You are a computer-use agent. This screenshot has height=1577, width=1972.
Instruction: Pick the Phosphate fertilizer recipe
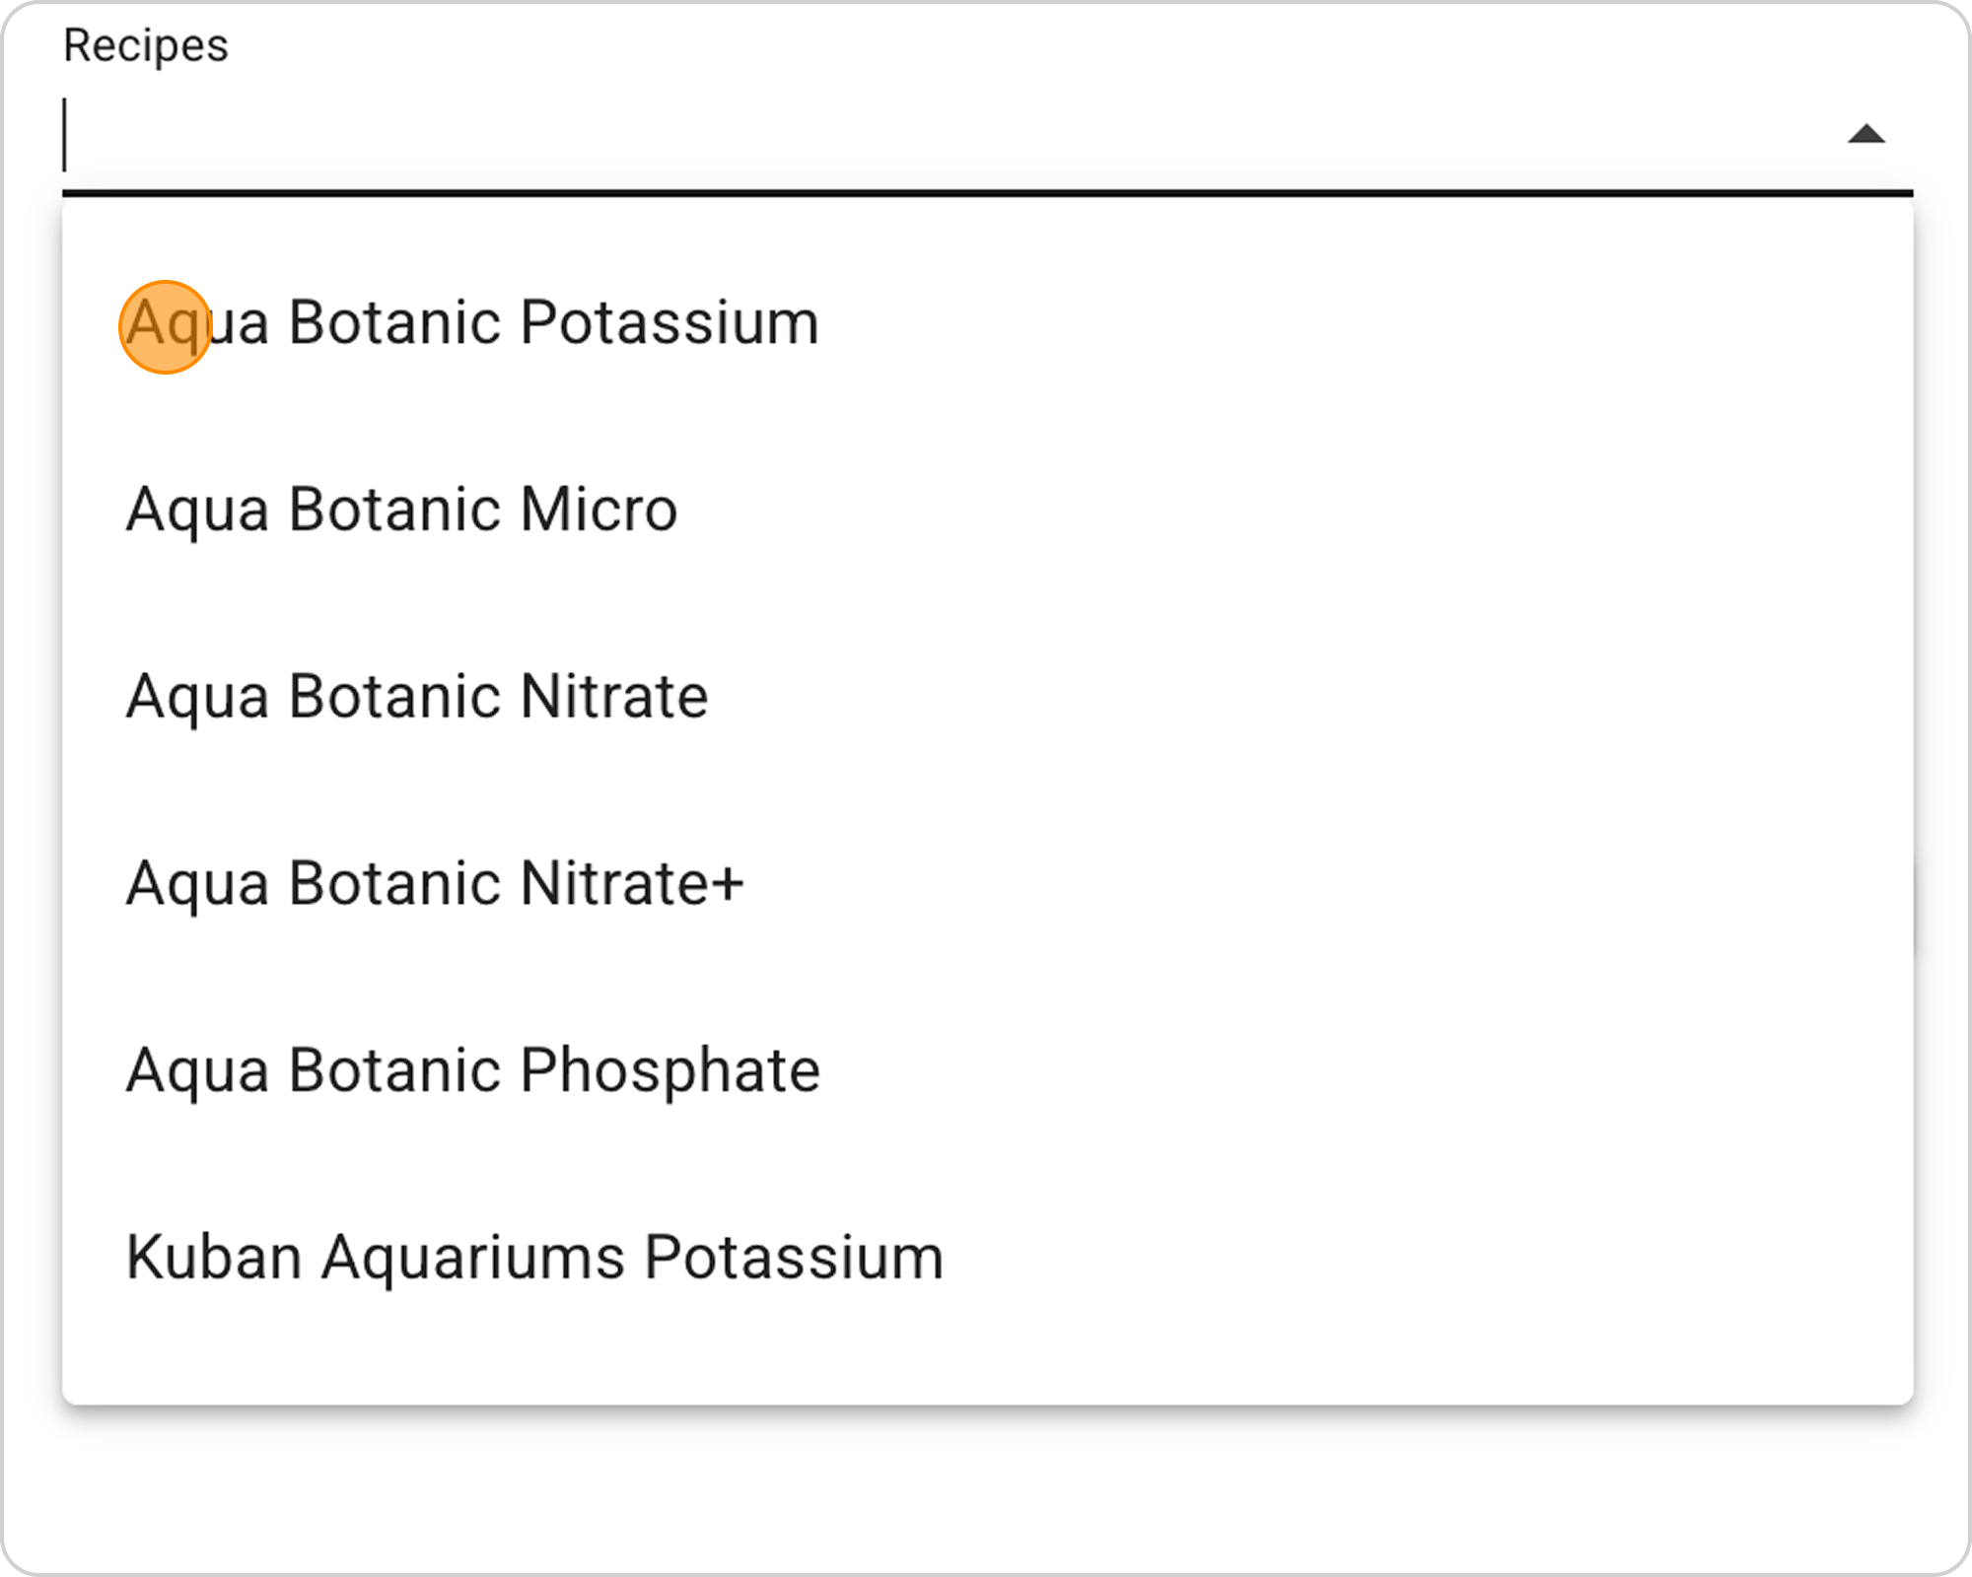(473, 1070)
